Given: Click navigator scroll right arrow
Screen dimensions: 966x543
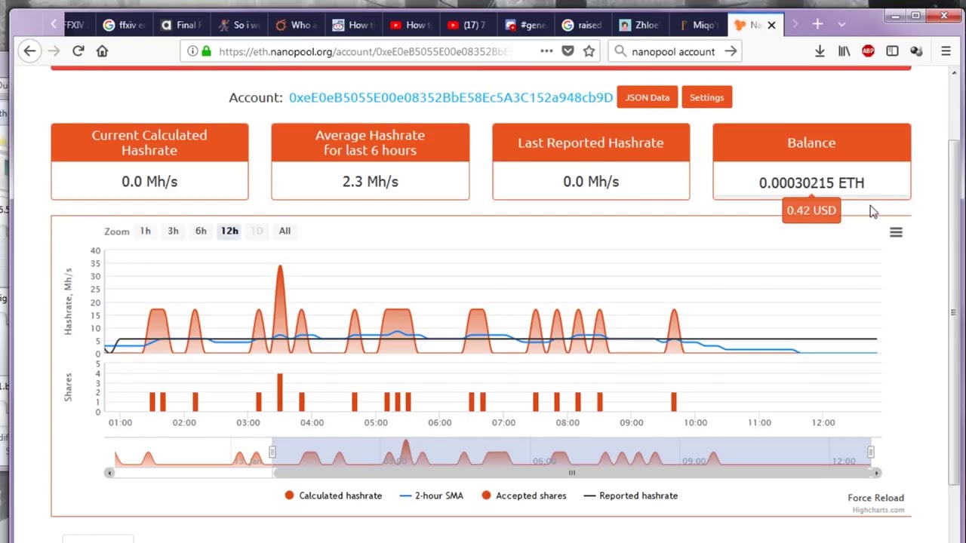Looking at the screenshot, I should 876,473.
